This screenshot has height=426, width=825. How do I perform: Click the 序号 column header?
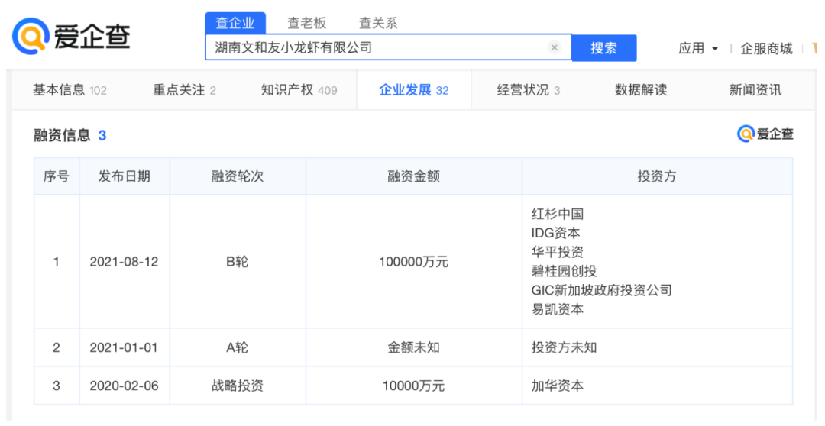click(x=57, y=176)
